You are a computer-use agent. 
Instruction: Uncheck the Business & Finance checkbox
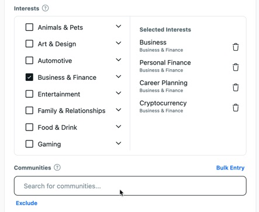[x=29, y=77]
